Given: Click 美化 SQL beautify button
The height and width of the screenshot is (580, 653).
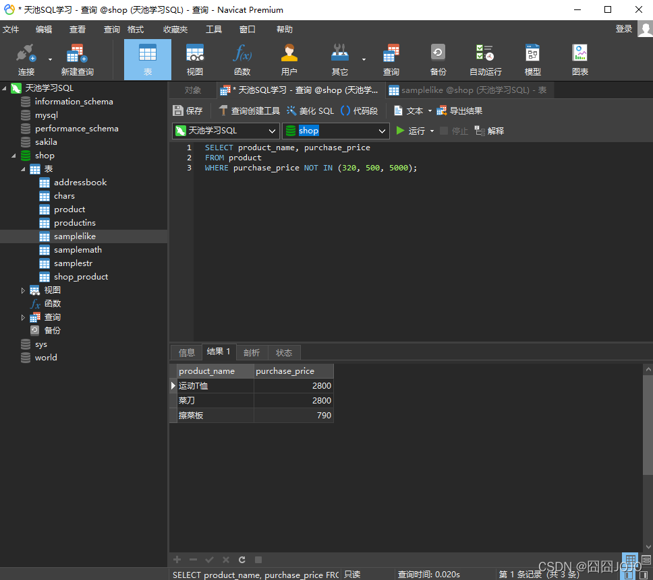Looking at the screenshot, I should pos(310,110).
